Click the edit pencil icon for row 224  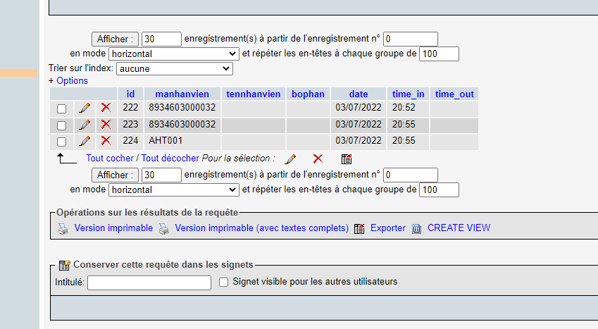(x=85, y=141)
